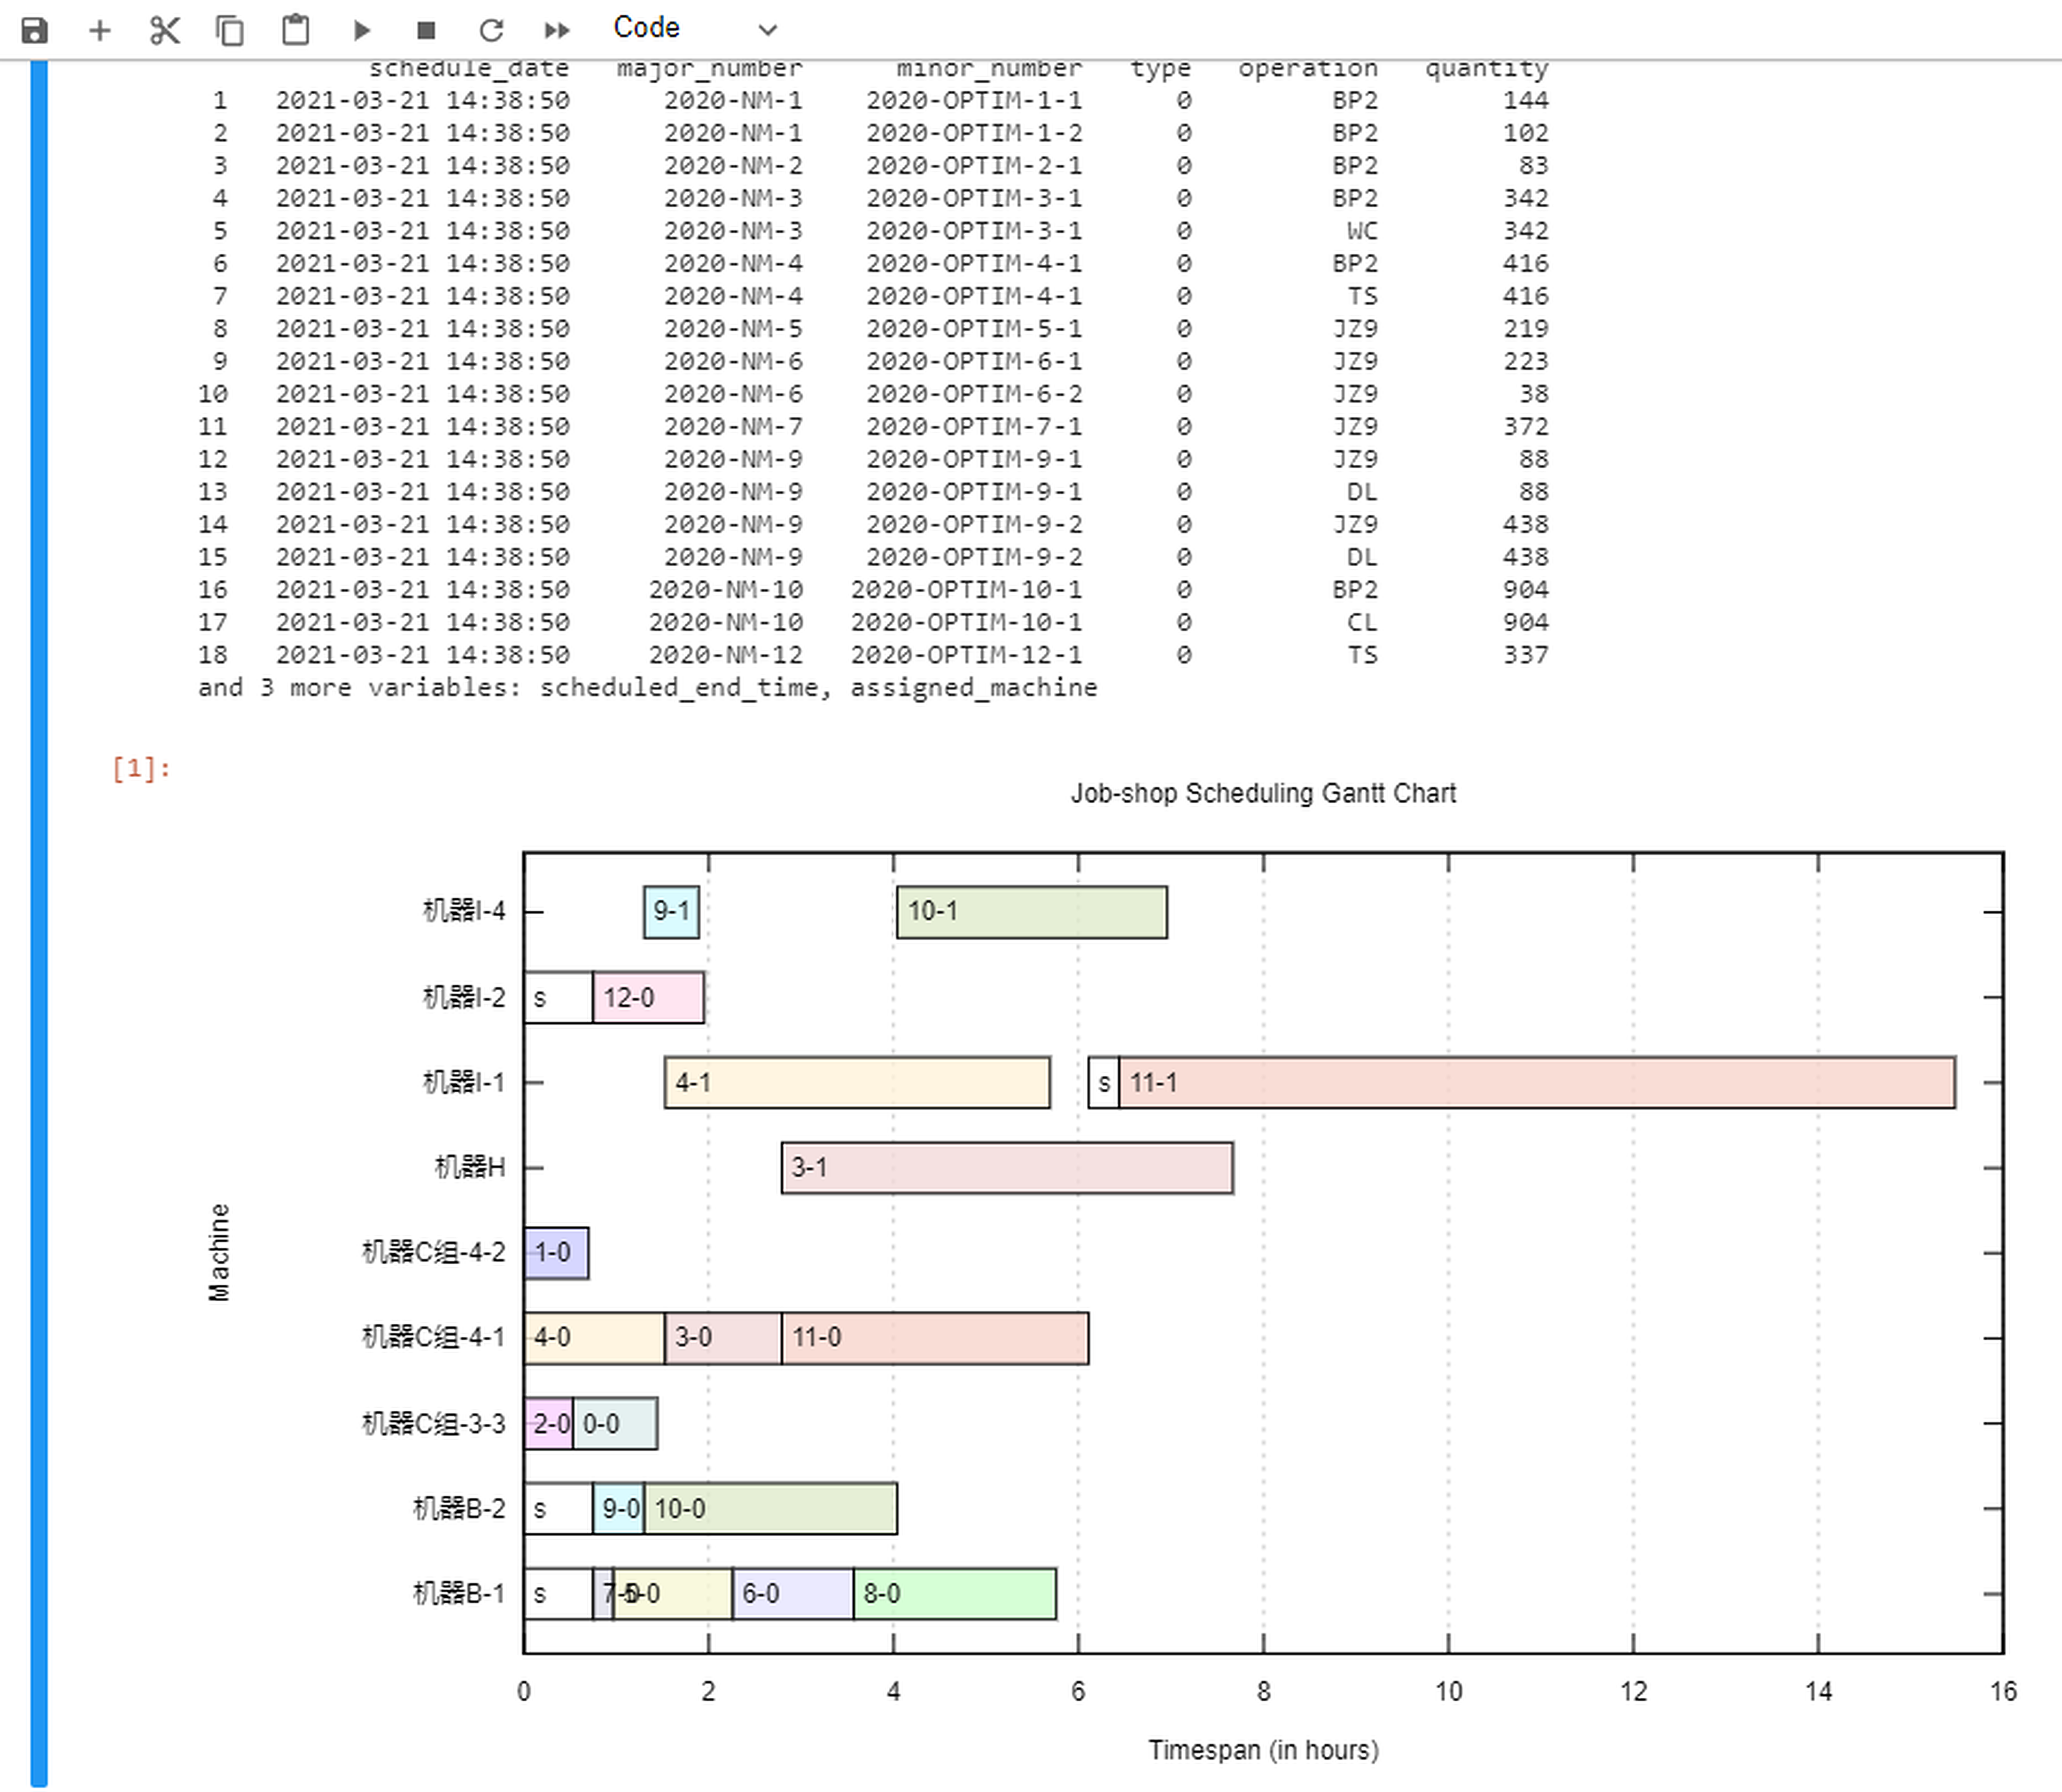Click the Machine y-axis label
Image resolution: width=2062 pixels, height=1792 pixels.
click(x=218, y=1252)
